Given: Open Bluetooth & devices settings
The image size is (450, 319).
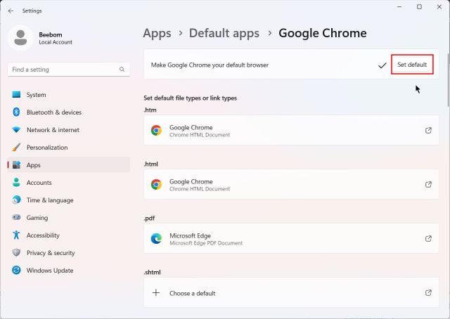Looking at the screenshot, I should coord(53,112).
